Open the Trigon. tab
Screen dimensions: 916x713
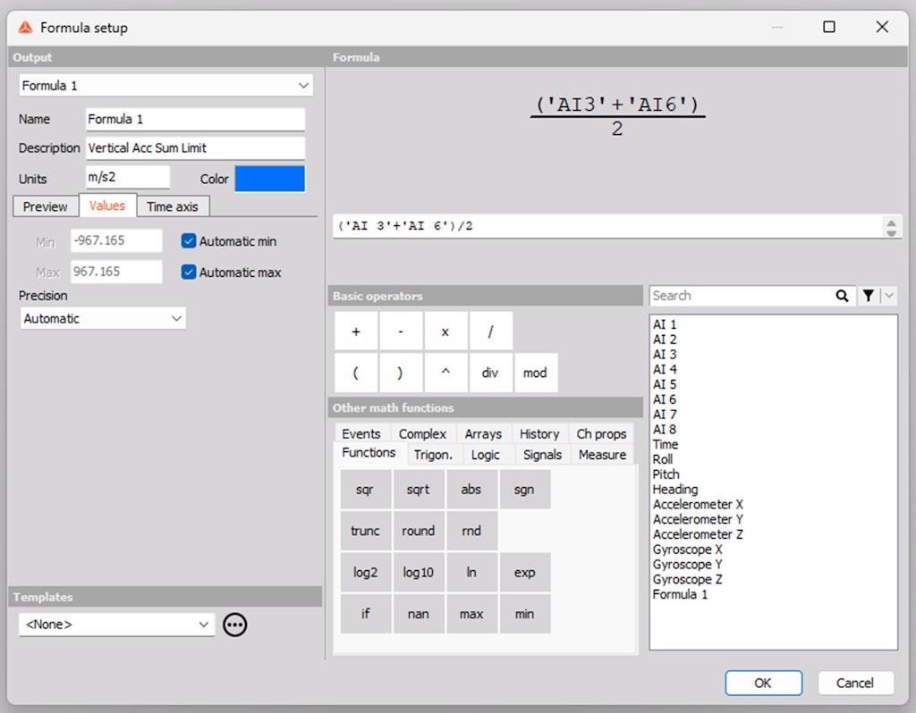pyautogui.click(x=434, y=455)
